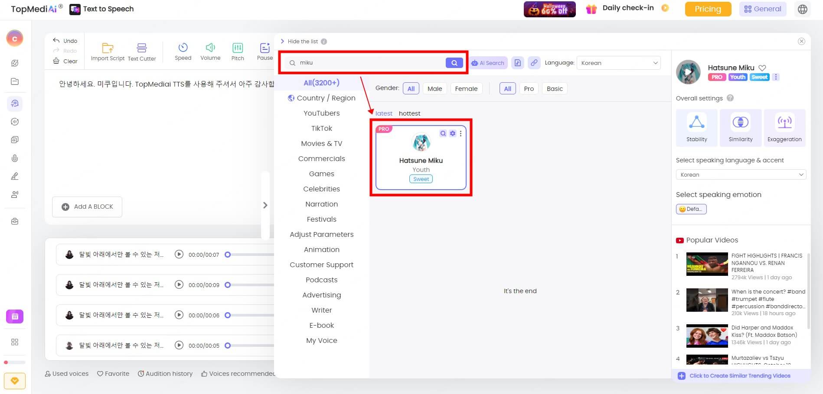The width and height of the screenshot is (823, 394).
Task: Open the My Voice category
Action: click(x=321, y=340)
